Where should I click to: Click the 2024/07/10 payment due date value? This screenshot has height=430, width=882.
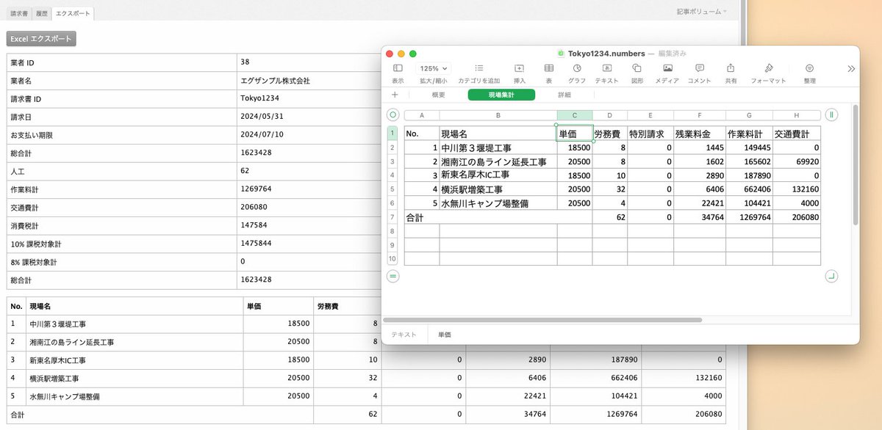point(262,135)
